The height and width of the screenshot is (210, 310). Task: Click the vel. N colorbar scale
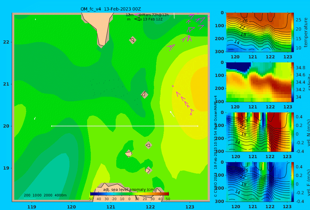(293, 132)
